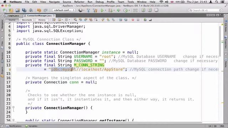Open the default config dropdown
228x128 pixels.
(64, 10)
